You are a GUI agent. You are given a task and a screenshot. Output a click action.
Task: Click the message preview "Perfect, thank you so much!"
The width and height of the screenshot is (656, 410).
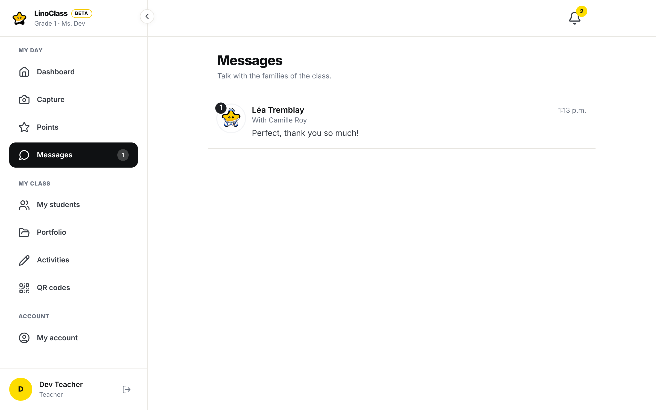[305, 133]
